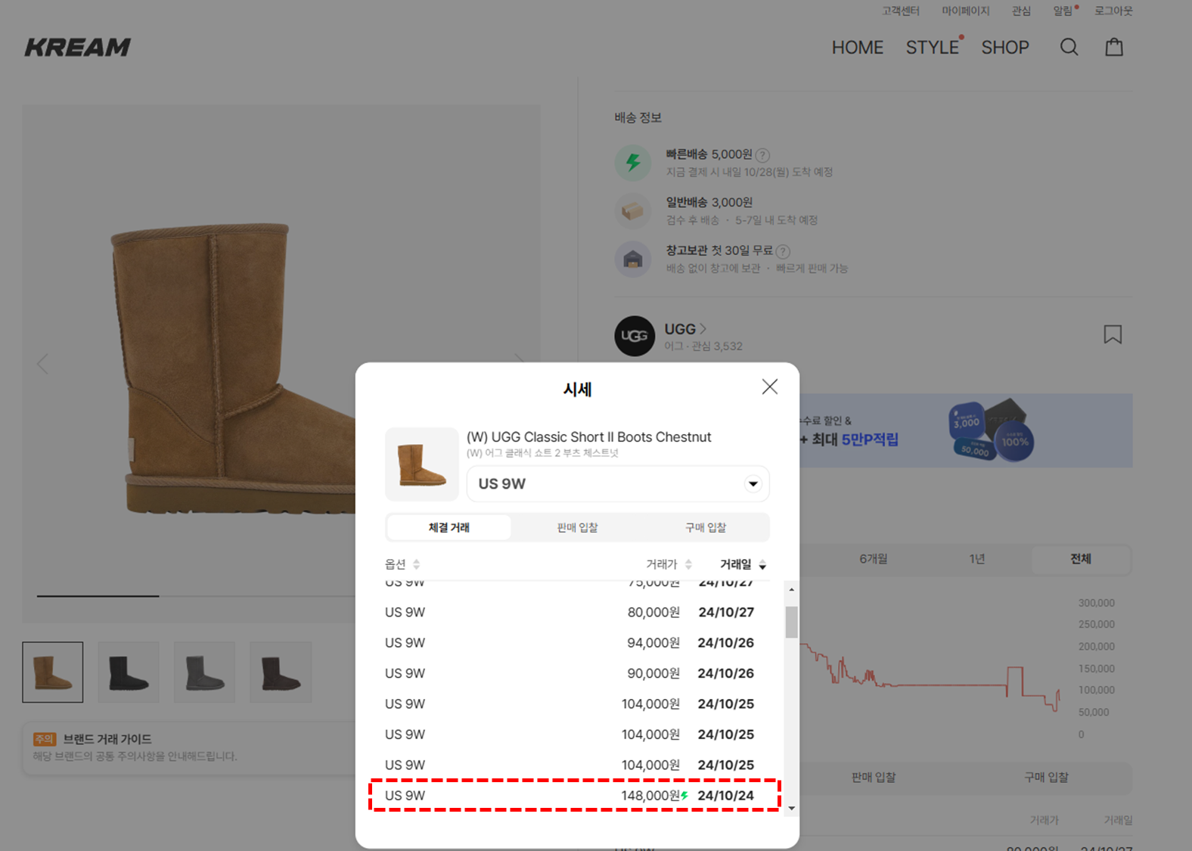Open 관심 link in top bar
The height and width of the screenshot is (851, 1192).
[x=1022, y=11]
